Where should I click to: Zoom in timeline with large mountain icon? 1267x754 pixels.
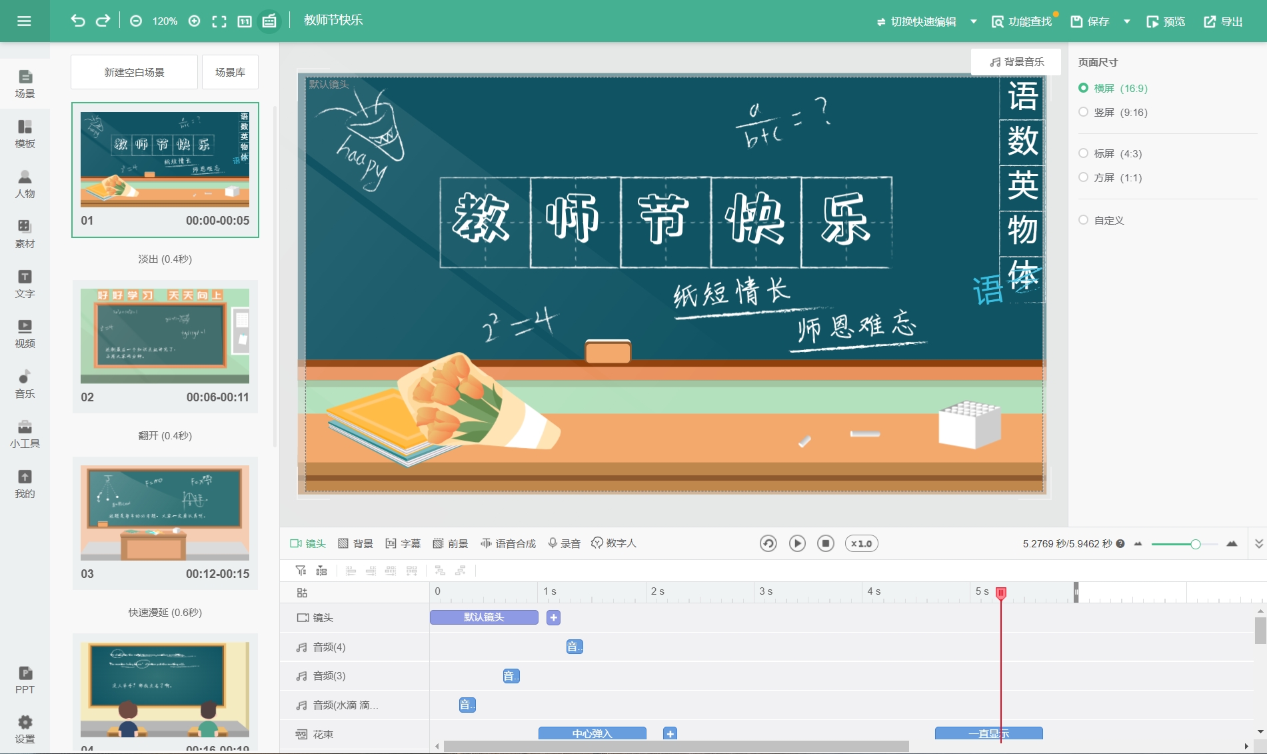tap(1232, 543)
